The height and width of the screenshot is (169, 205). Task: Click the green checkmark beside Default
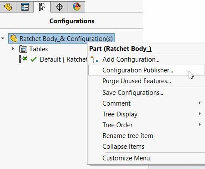coord(34,59)
